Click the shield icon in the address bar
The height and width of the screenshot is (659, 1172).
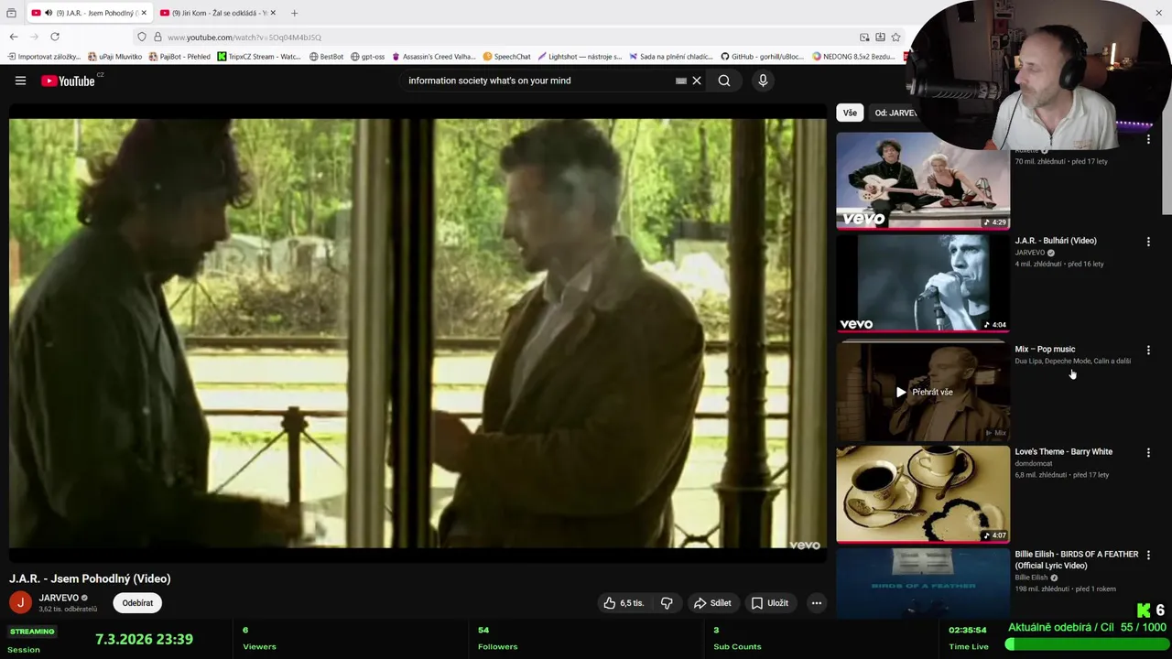click(141, 37)
